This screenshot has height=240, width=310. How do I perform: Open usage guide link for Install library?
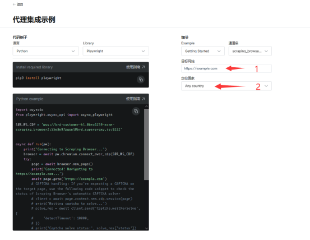135,67
